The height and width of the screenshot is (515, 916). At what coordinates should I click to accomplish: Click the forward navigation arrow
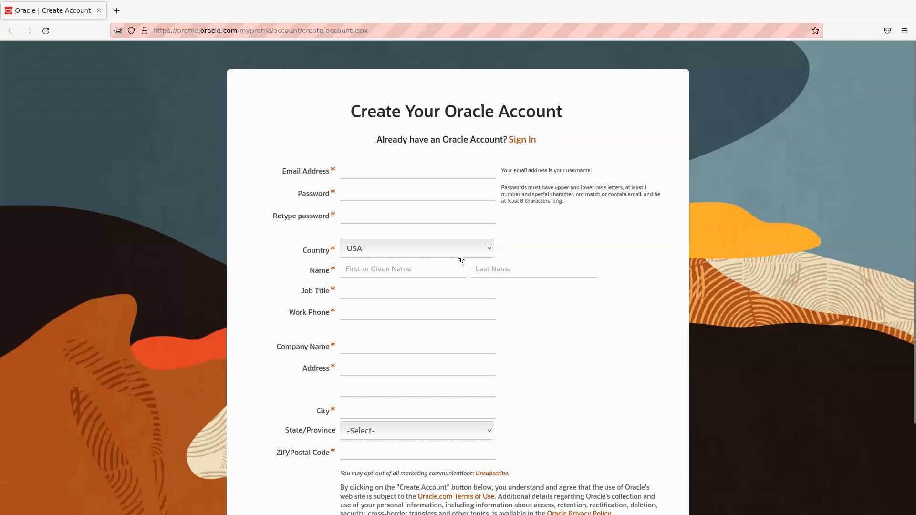pyautogui.click(x=28, y=31)
